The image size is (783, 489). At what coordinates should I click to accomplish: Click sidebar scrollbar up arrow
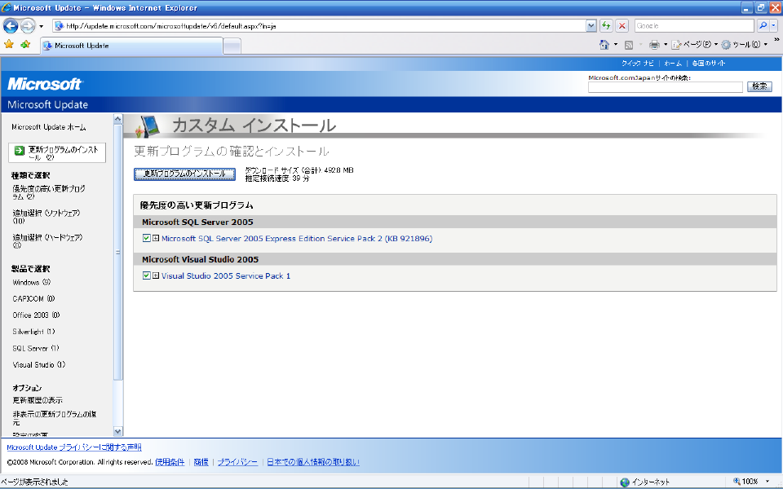(117, 119)
